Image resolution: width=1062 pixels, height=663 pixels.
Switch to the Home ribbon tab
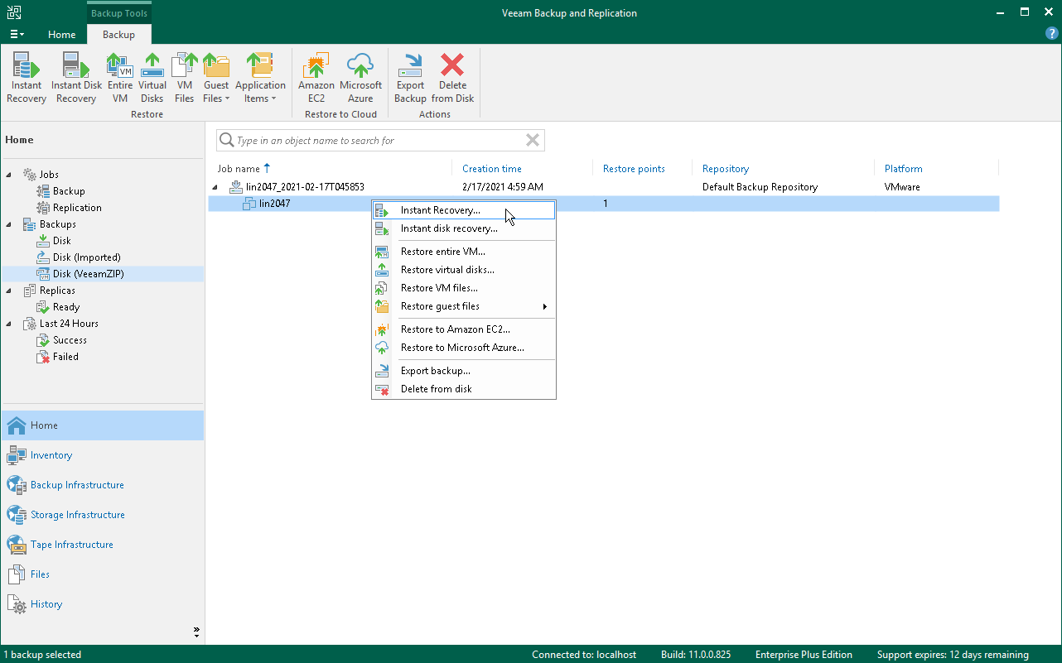click(x=62, y=35)
